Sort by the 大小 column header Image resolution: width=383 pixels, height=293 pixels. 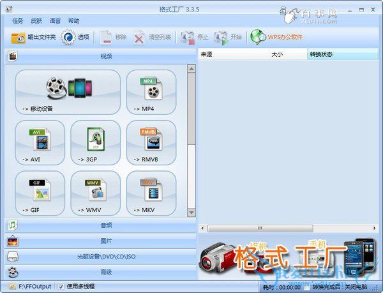tap(288, 54)
